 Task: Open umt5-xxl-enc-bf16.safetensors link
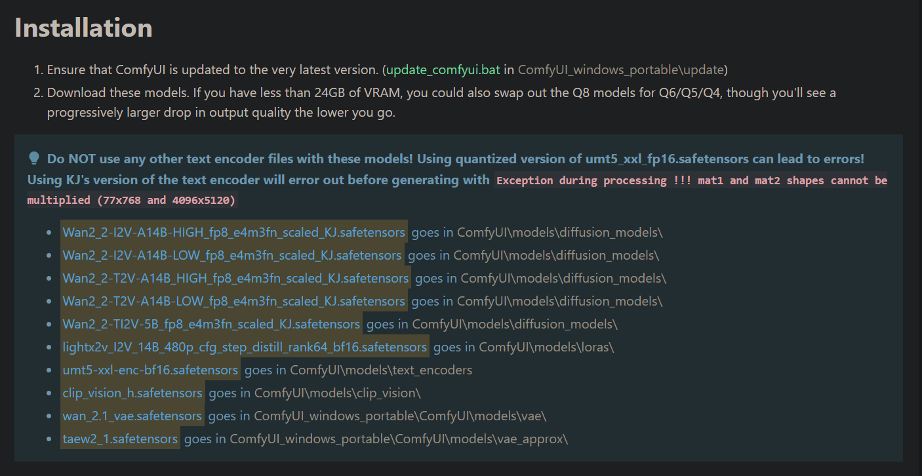click(151, 370)
